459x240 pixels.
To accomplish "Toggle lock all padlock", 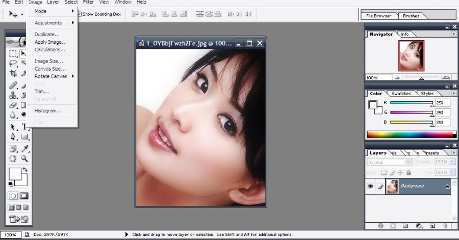I will (409, 172).
